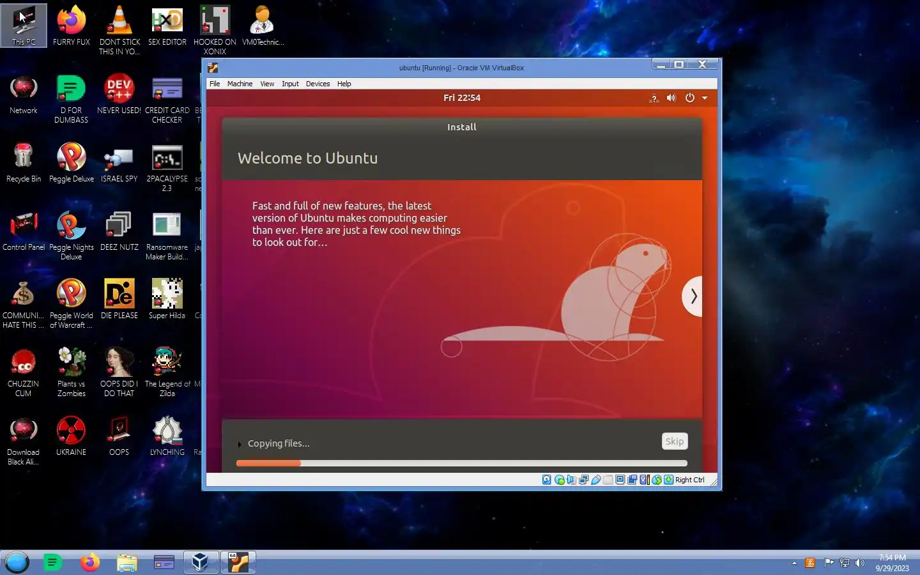This screenshot has width=920, height=575.
Task: Click the USB device indicator in VirtualBox
Action: [x=596, y=480]
